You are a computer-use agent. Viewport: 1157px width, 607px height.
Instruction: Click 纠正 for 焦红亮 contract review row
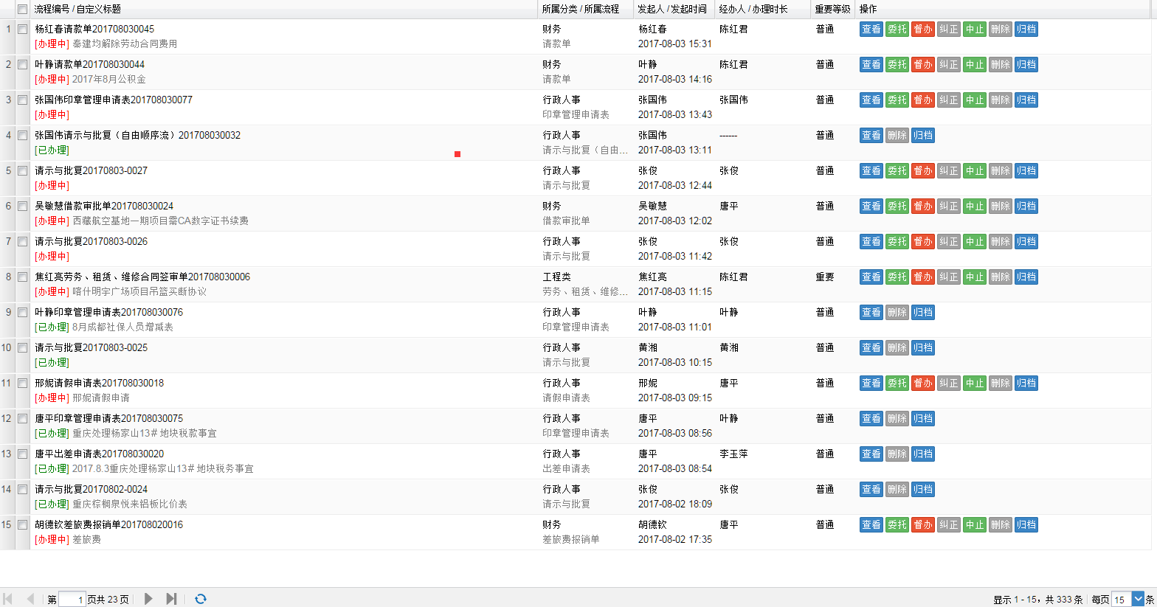pos(948,277)
